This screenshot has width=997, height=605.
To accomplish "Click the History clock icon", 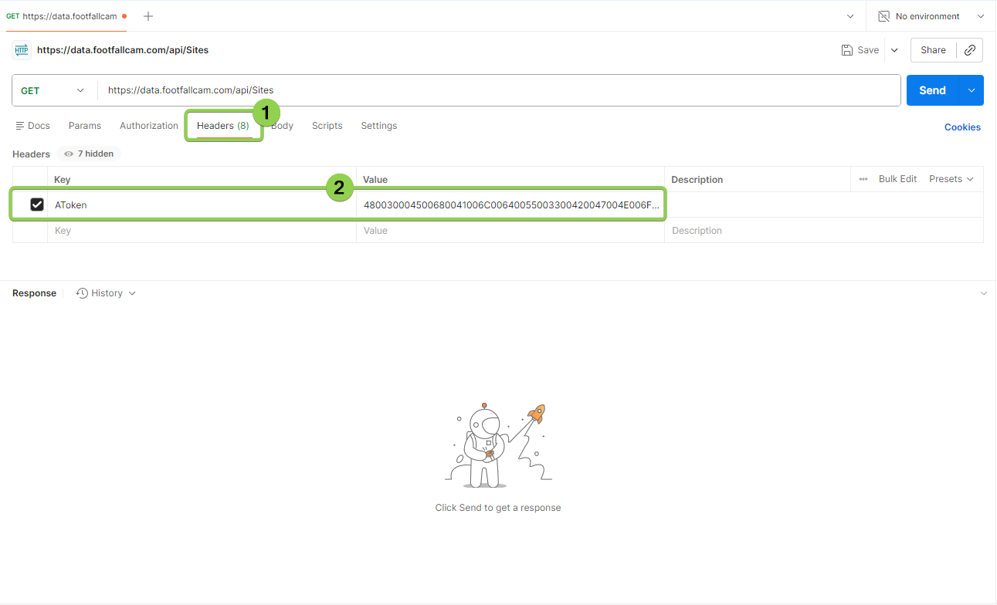I will click(82, 293).
